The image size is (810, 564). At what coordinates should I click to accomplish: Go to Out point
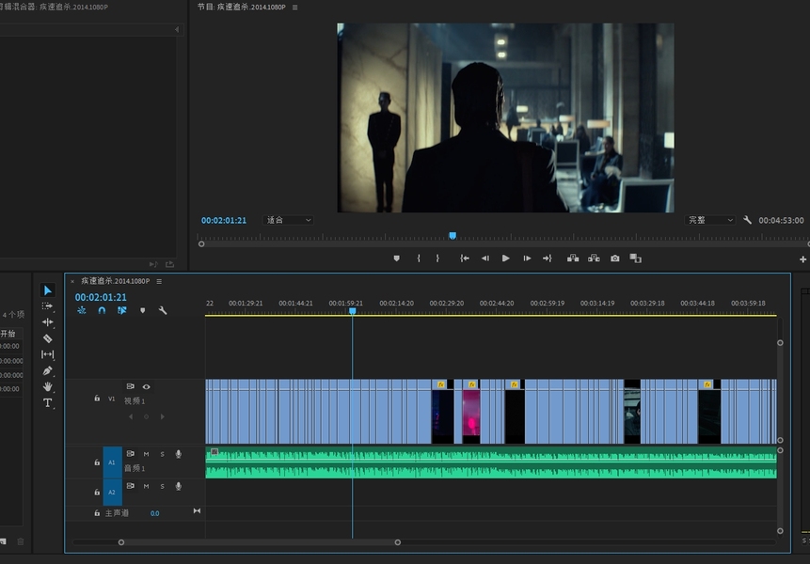pos(548,258)
